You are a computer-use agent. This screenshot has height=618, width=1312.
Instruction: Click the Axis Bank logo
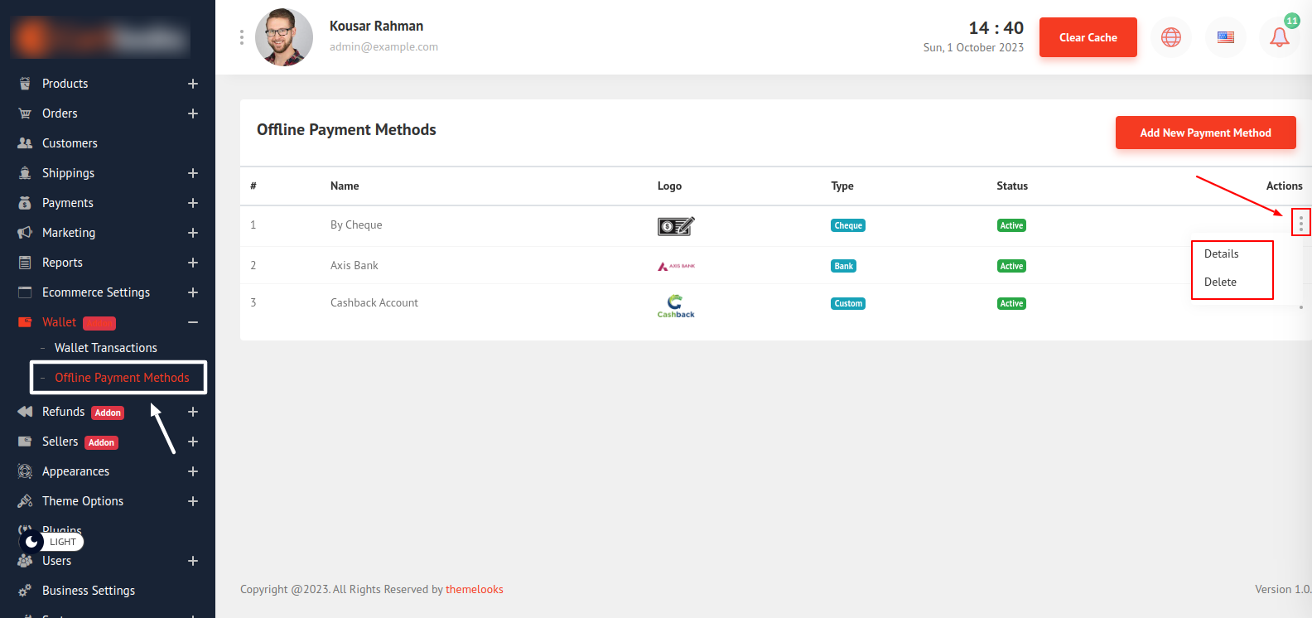[676, 266]
